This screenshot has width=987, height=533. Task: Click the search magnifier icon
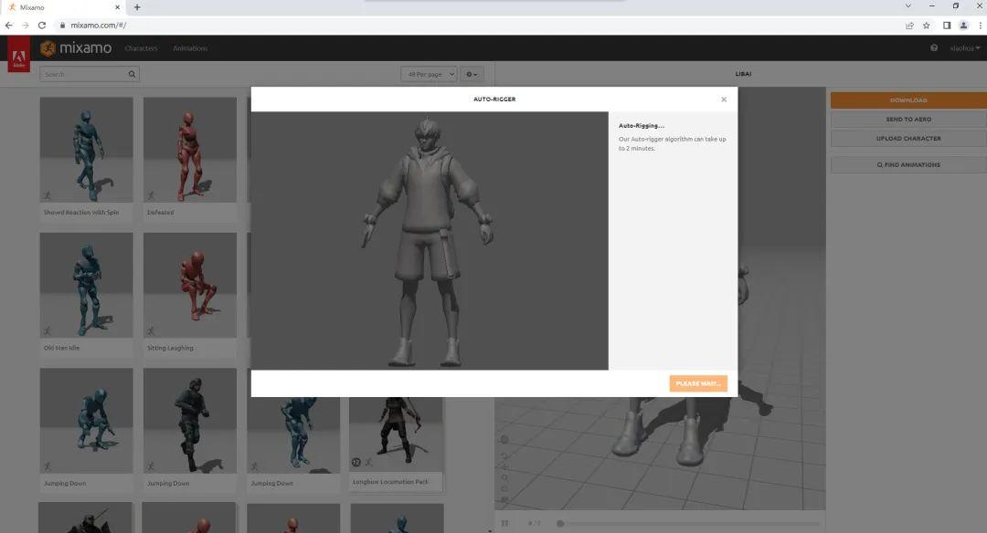pos(131,74)
